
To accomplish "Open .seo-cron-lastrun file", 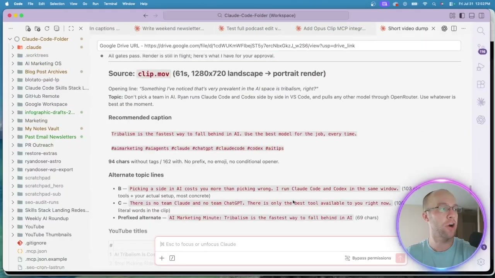I will click(44, 267).
